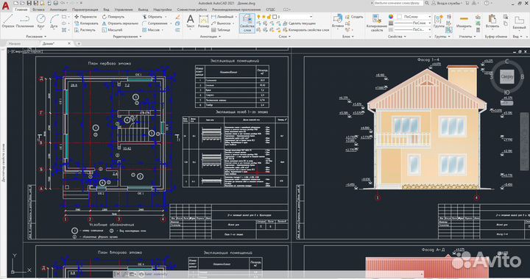Click Копировать свойства слоя button
Image resolution: width=530 pixels, height=279 pixels.
[x=306, y=30]
